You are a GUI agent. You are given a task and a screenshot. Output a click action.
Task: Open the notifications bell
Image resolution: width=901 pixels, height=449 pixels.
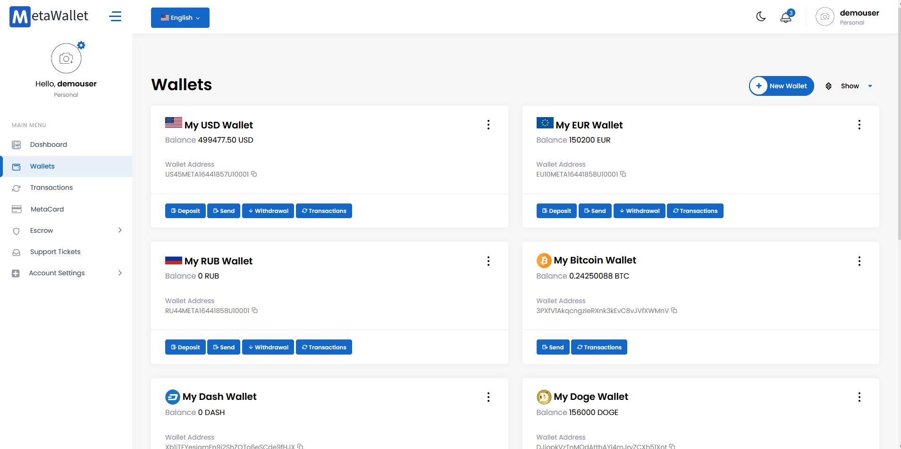point(786,17)
